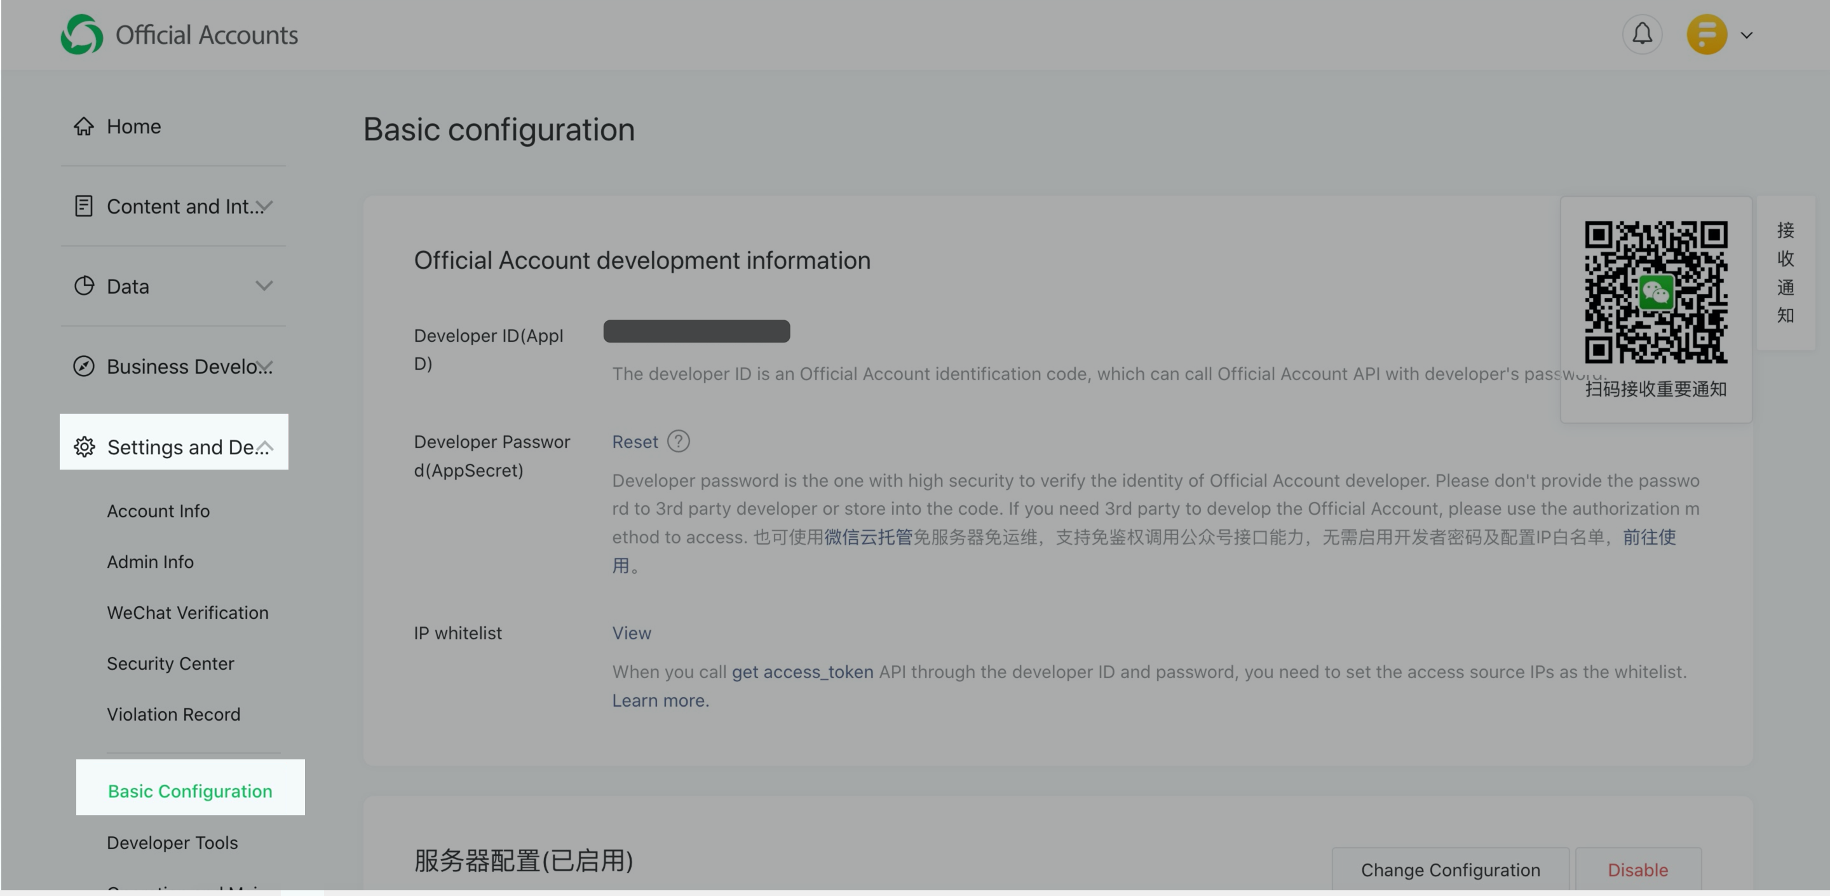Screen dimensions: 1830x896
Task: Click the IP whitelist label
Action: tap(457, 632)
